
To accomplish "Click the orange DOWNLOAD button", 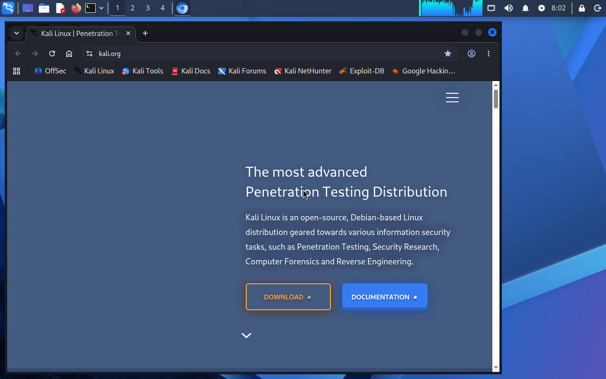I will (x=288, y=297).
